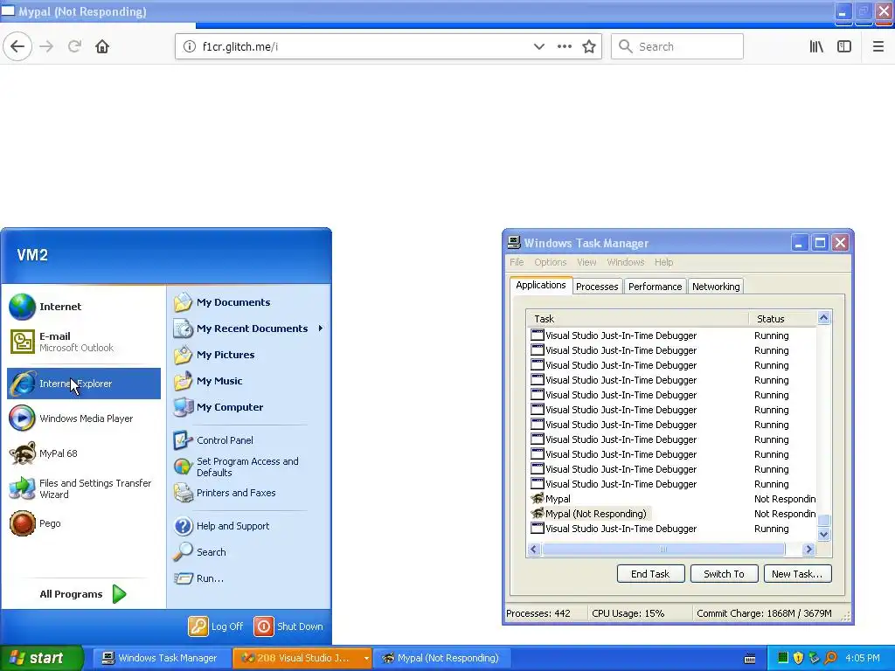Select the Mypal (Not Responding) task
Viewport: 895px width, 671px height.
point(672,514)
